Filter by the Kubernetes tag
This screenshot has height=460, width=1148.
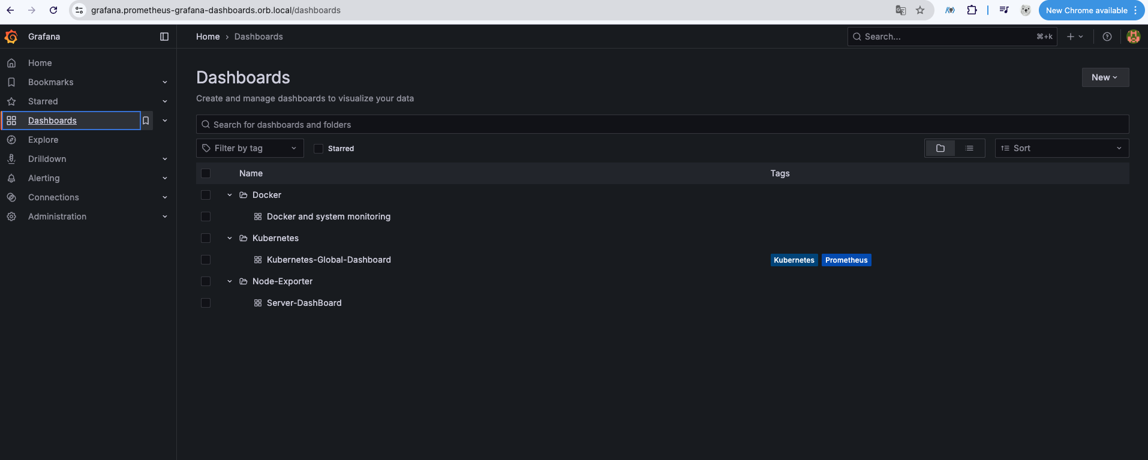[x=794, y=260]
